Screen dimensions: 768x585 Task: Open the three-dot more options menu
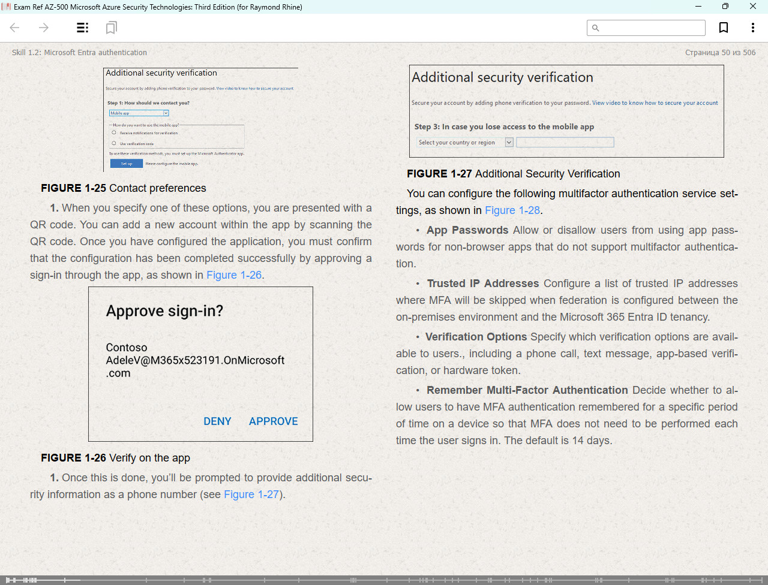coord(752,28)
